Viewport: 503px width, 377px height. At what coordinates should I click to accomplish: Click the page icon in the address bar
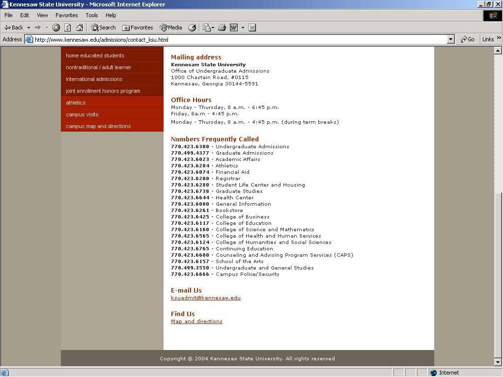pos(29,39)
